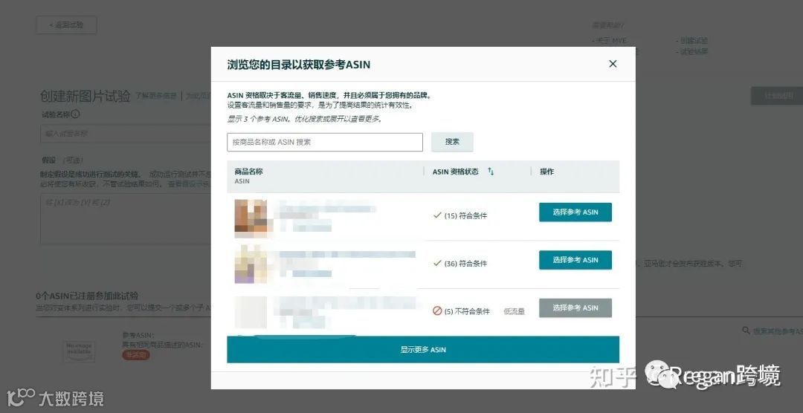Click product thumbnail in the (36) row
The image size is (803, 413).
pyautogui.click(x=251, y=264)
